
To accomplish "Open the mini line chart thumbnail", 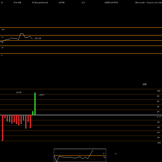I will coord(80,155).
